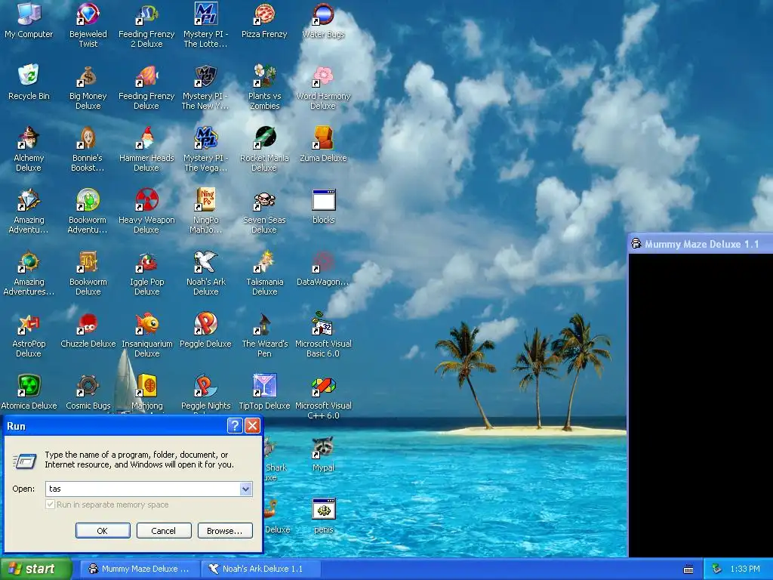Click the Mahjong desktop shortcut
This screenshot has width=773, height=580.
[146, 393]
